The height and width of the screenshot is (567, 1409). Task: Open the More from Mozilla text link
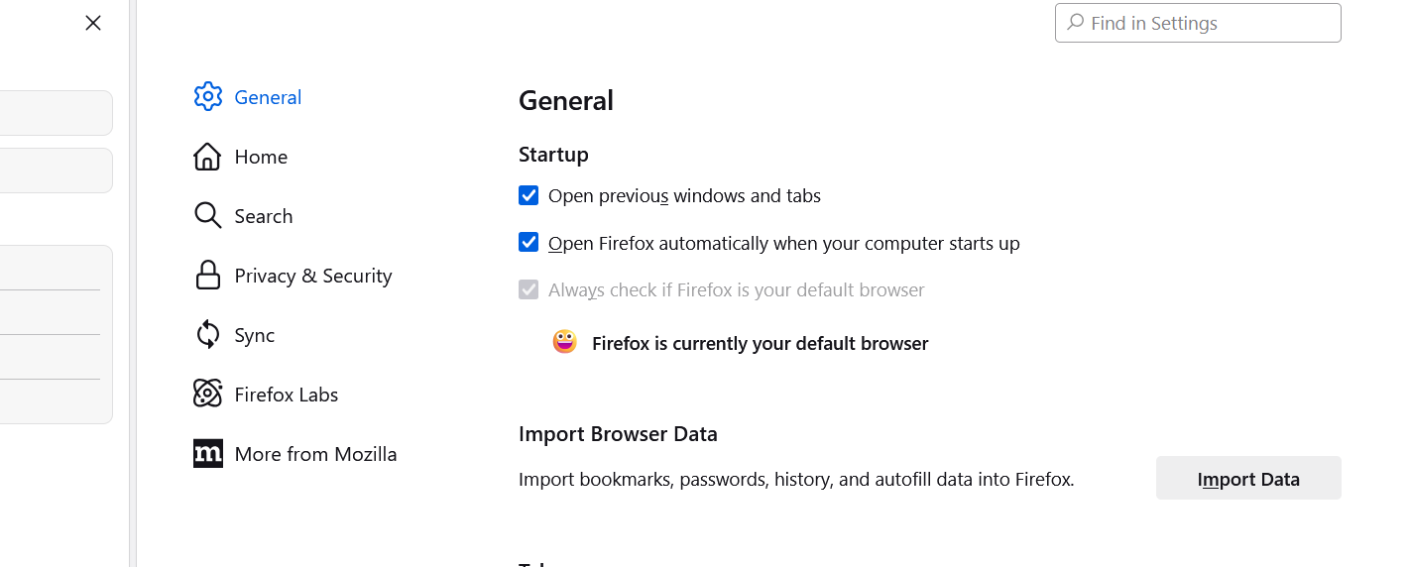point(315,454)
